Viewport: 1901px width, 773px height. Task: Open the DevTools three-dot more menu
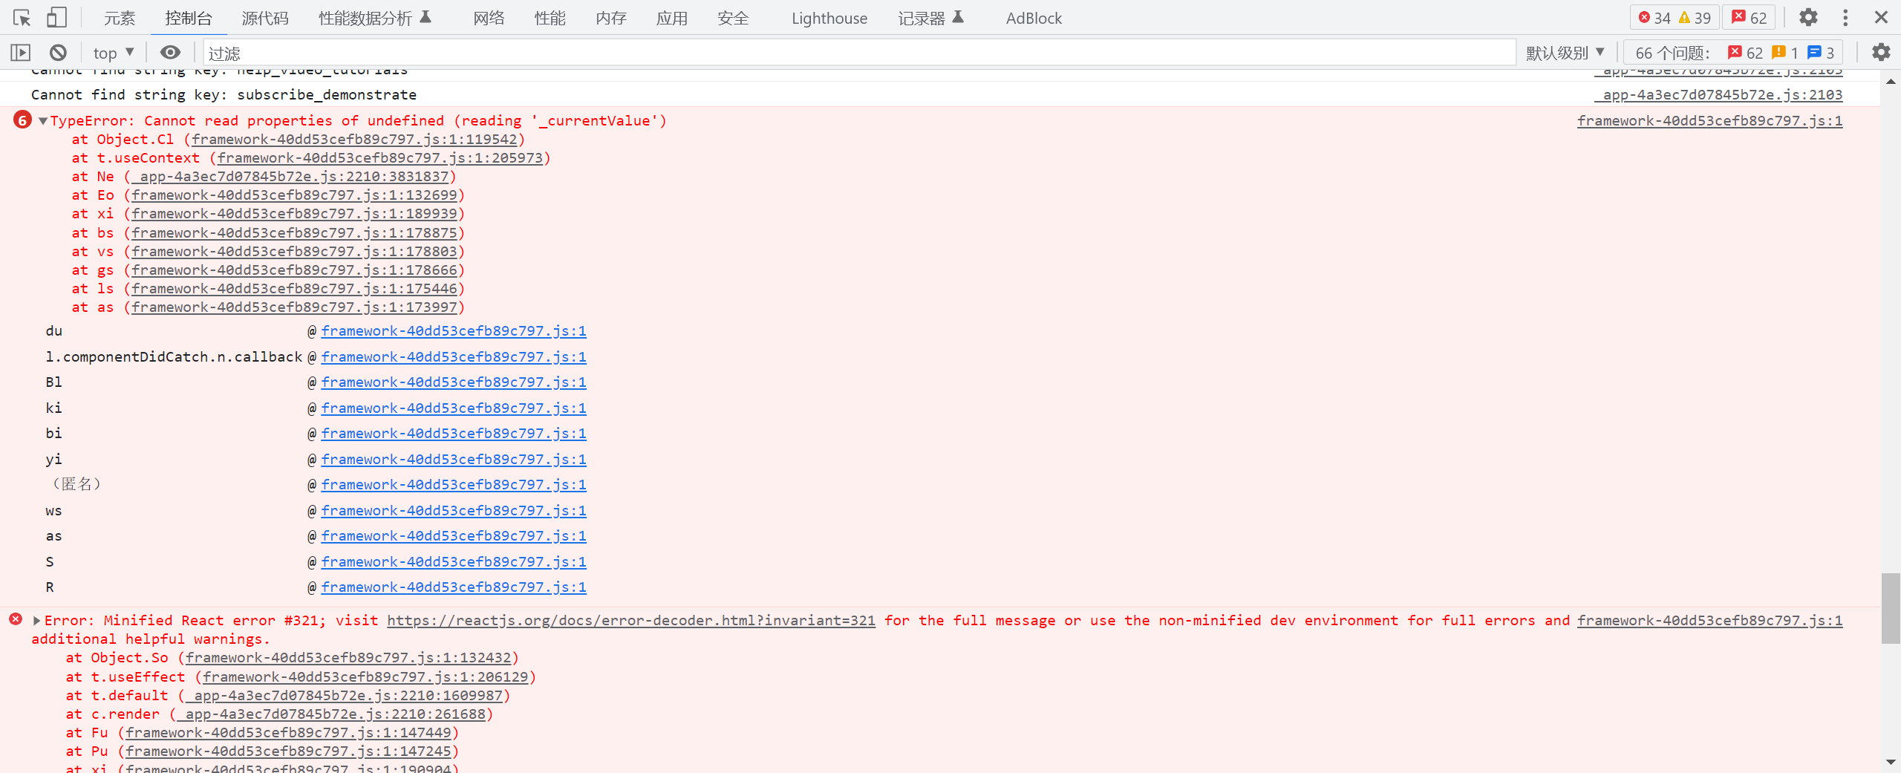click(1845, 17)
